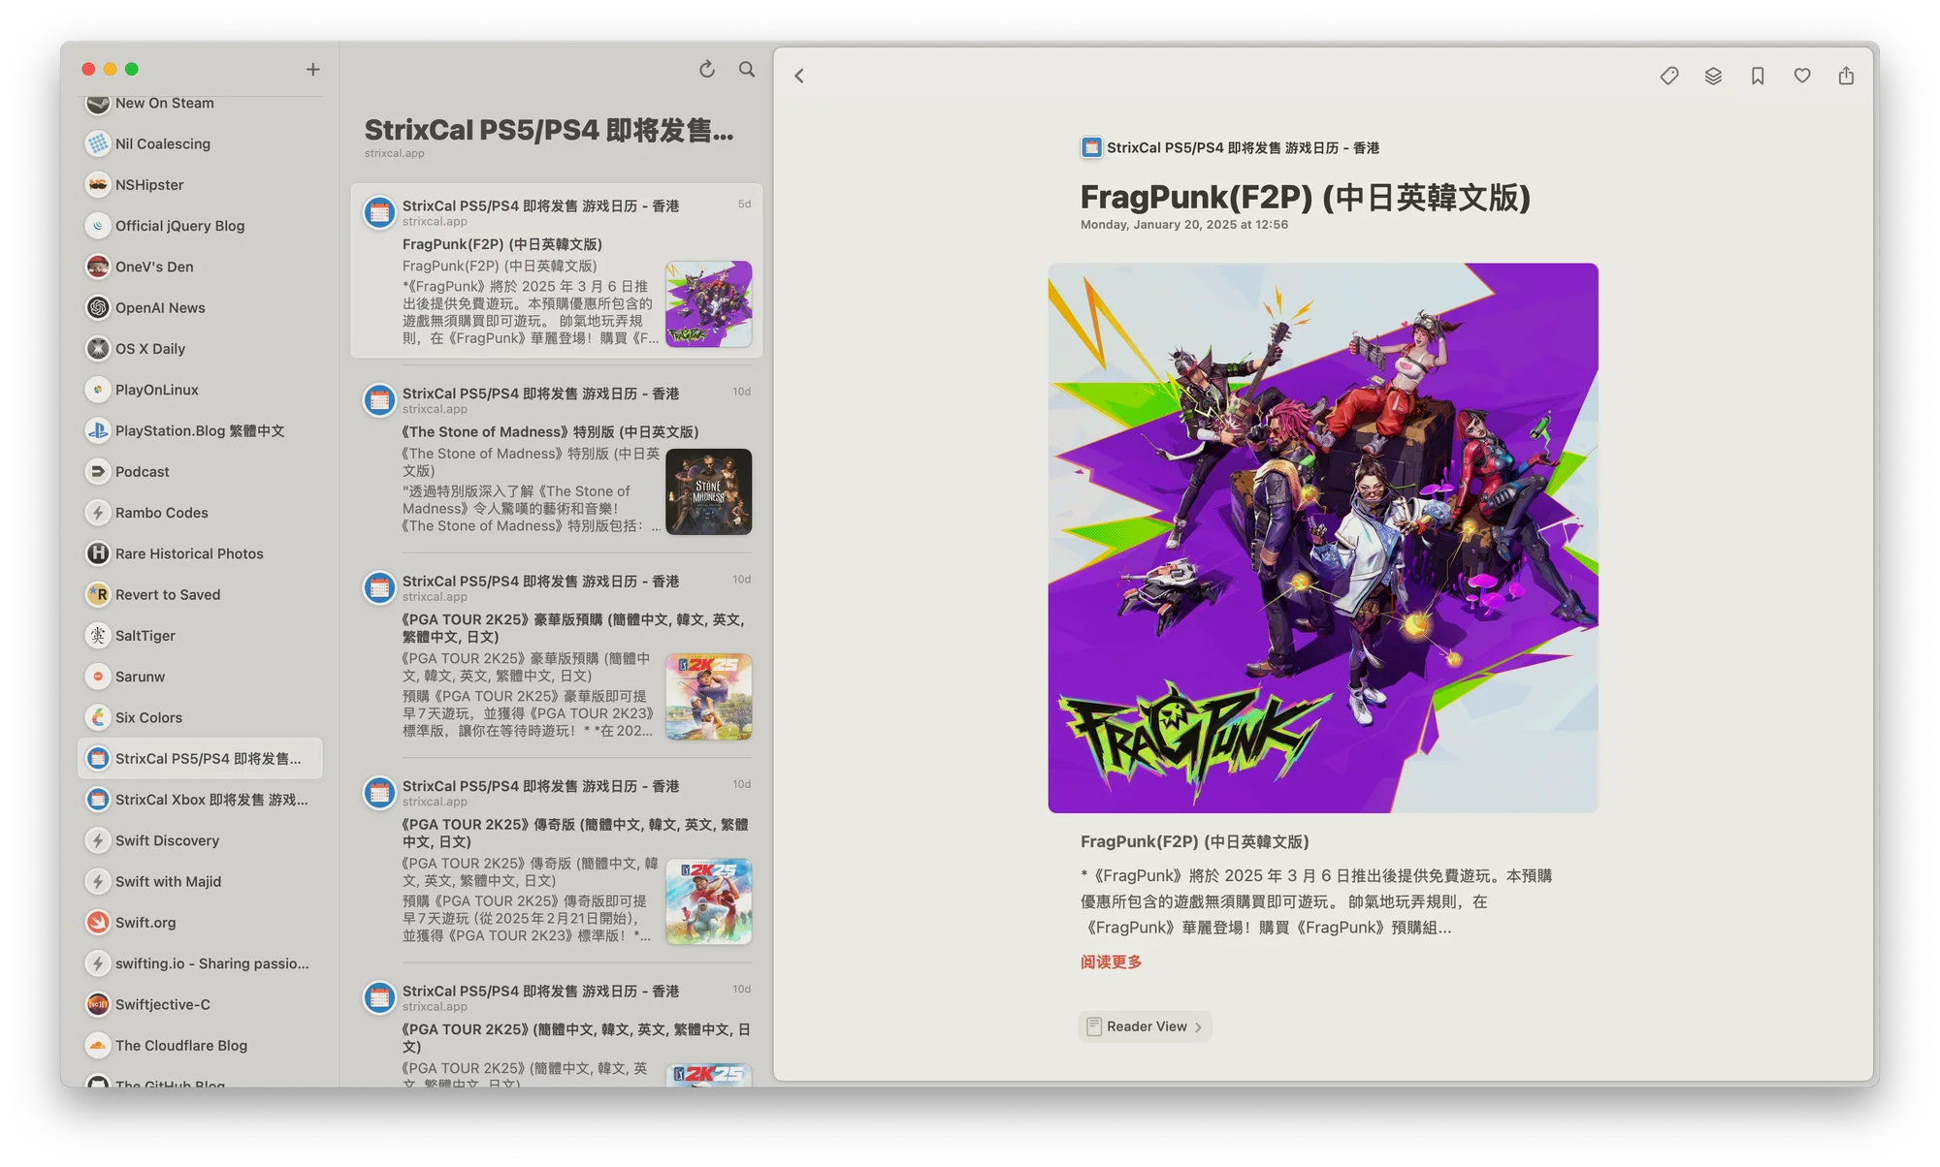Click the FragPunk cover art image
The width and height of the screenshot is (1940, 1167).
pyautogui.click(x=1322, y=538)
